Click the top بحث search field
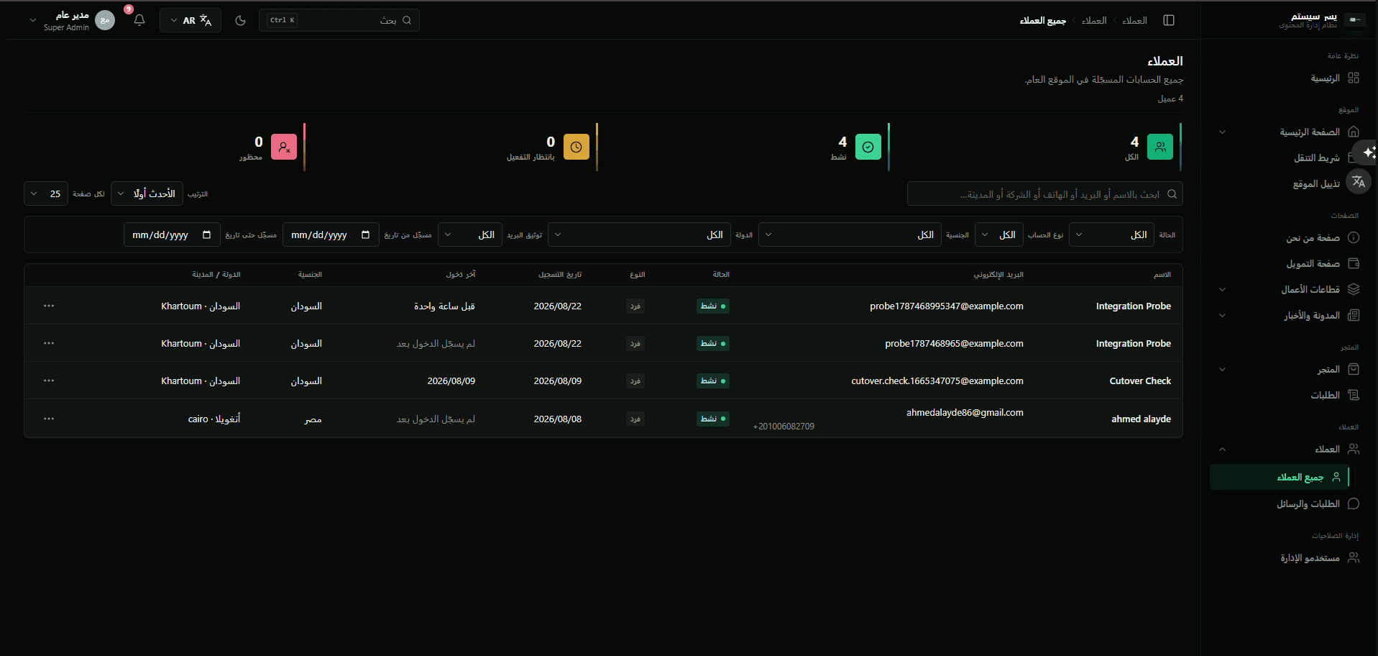Image resolution: width=1378 pixels, height=656 pixels. (339, 20)
